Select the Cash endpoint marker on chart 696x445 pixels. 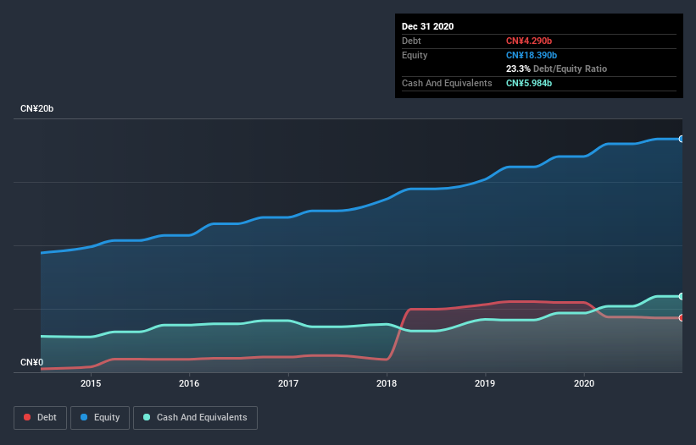click(x=682, y=296)
